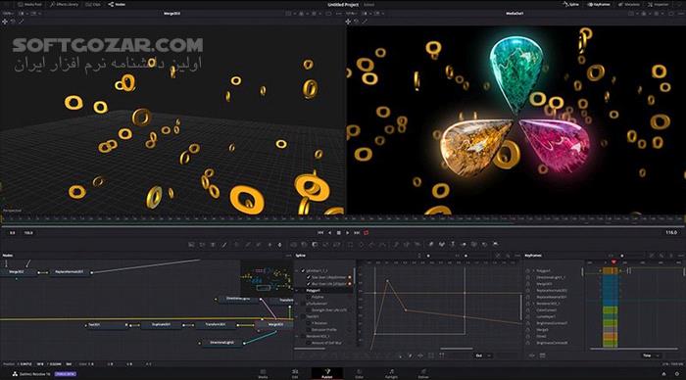Screen dimensions: 686x380
Task: Click the red playhead marker in Keyframes timeline
Action: point(613,261)
